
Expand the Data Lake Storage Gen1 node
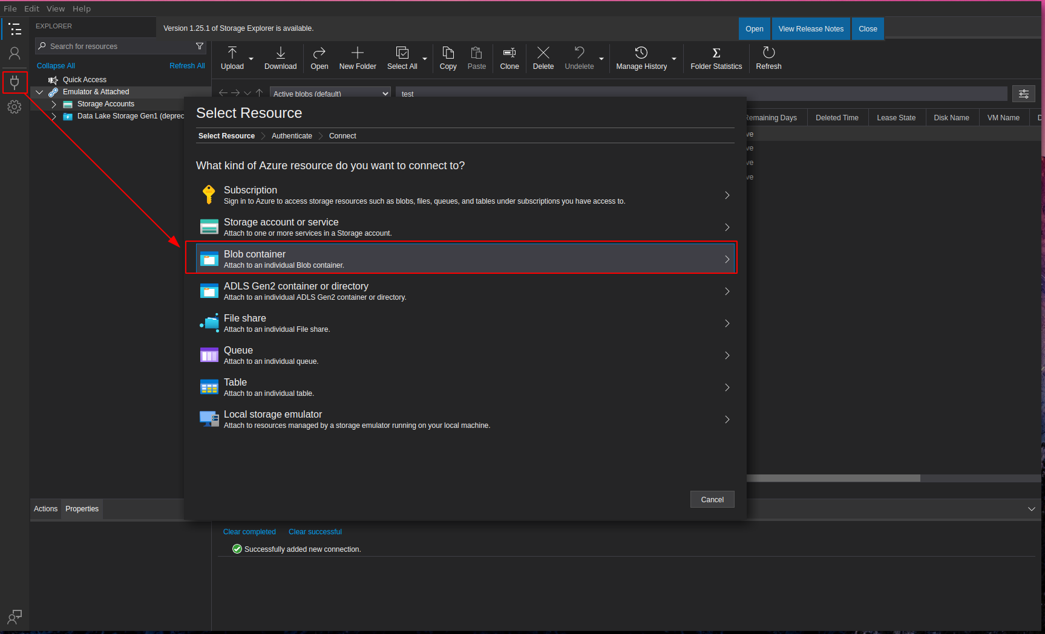coord(54,116)
